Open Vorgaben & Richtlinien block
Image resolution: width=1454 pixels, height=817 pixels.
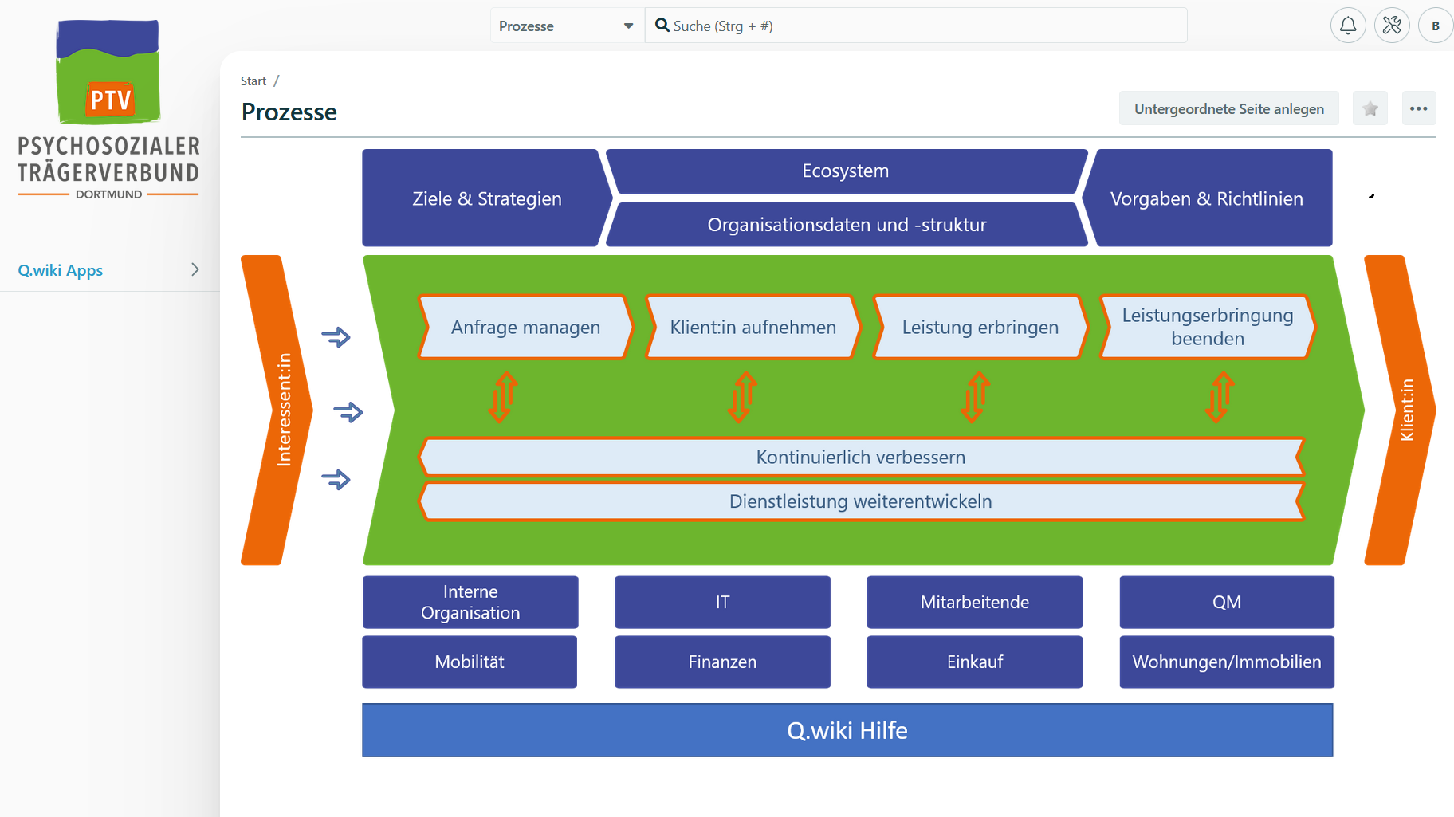(1207, 198)
